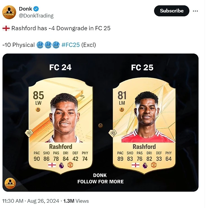Click the 1.3M Views count
The image size is (206, 208).
(76, 201)
